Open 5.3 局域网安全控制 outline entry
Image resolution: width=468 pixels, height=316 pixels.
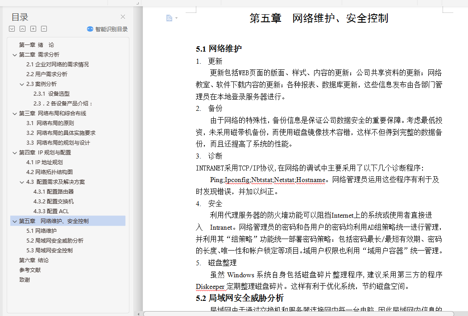click(49, 251)
